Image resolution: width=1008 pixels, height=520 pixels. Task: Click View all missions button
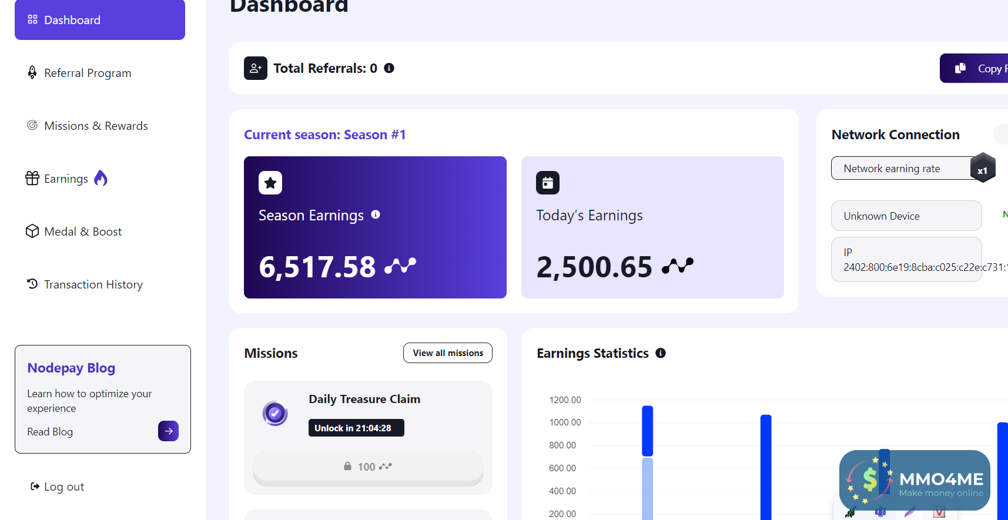(x=448, y=353)
